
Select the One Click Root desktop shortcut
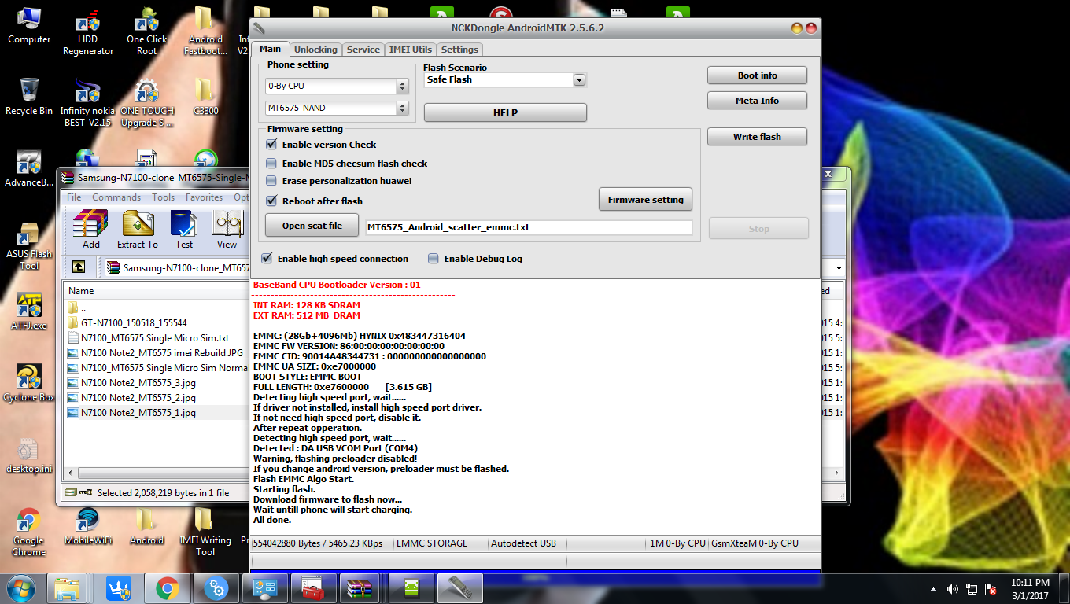point(146,33)
